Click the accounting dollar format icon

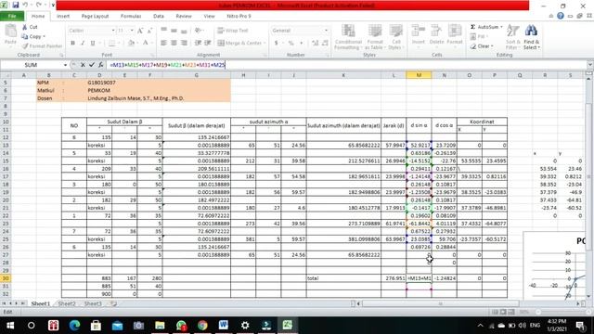click(277, 43)
